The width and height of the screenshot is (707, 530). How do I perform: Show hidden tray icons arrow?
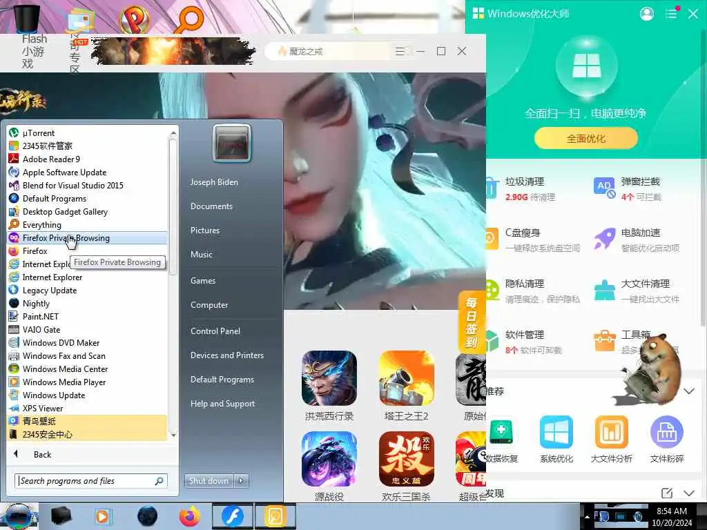pyautogui.click(x=587, y=516)
